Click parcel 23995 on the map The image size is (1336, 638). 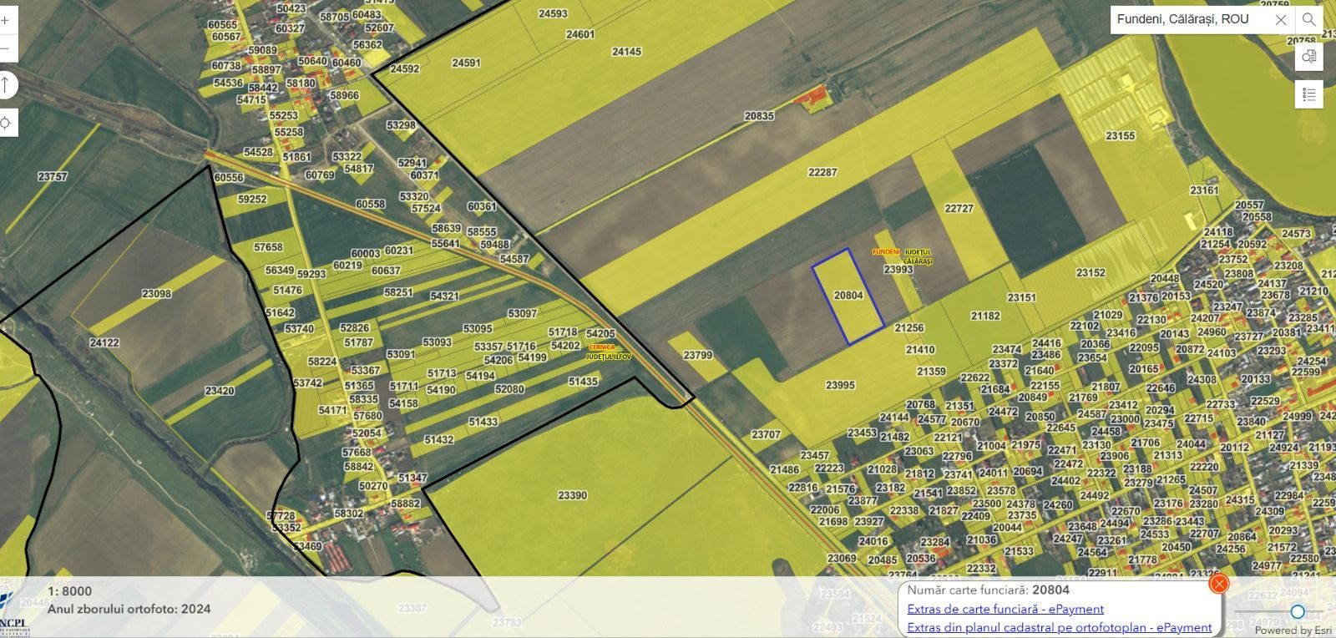(x=839, y=385)
